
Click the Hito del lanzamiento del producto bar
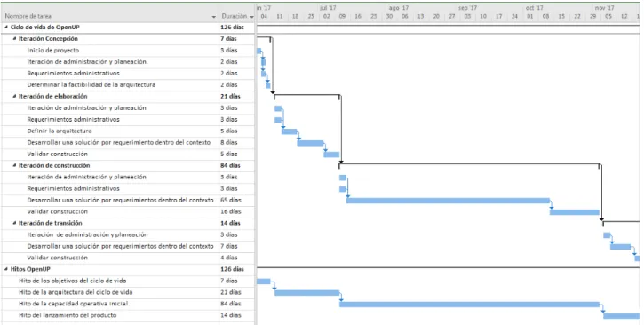pos(622,316)
